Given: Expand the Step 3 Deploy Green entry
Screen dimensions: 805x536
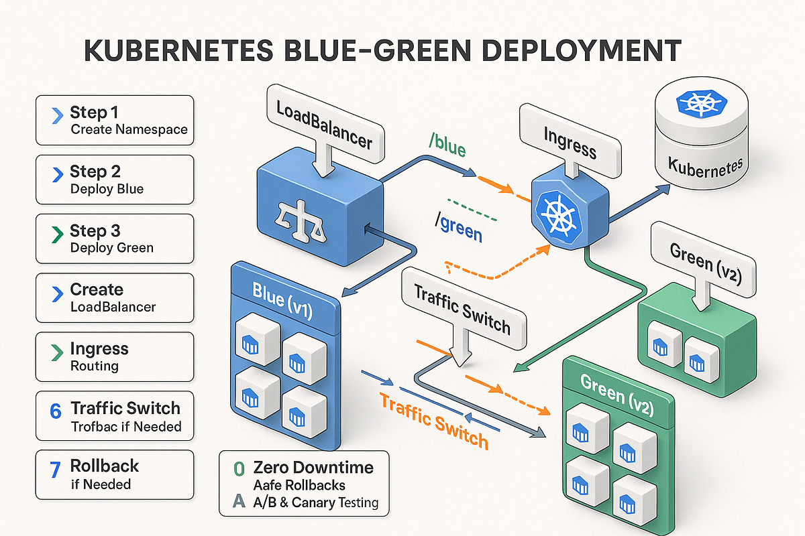Looking at the screenshot, I should coord(114,239).
